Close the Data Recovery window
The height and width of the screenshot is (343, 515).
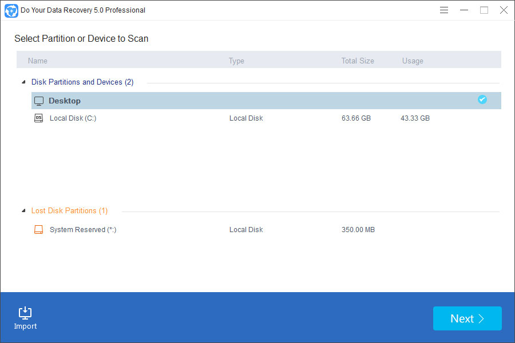coord(504,10)
